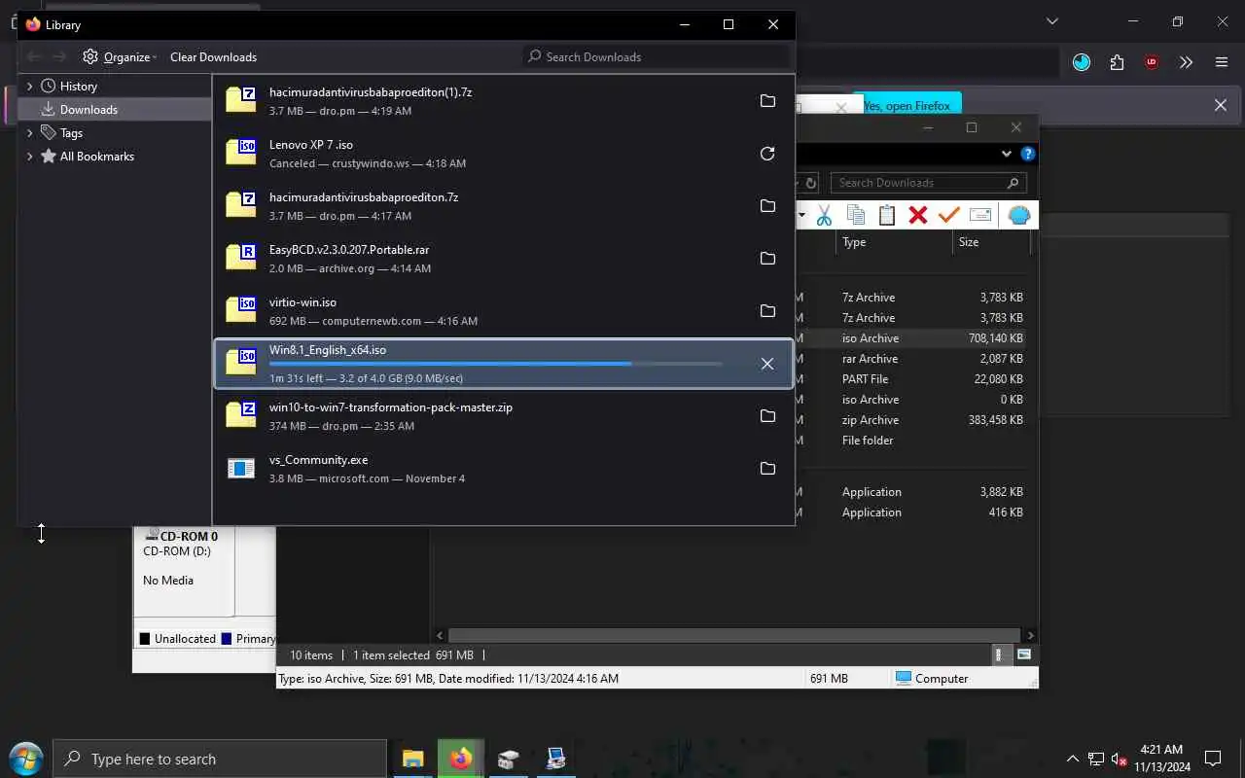Refresh the Explorer address bar
This screenshot has width=1245, height=778.
coord(811,182)
